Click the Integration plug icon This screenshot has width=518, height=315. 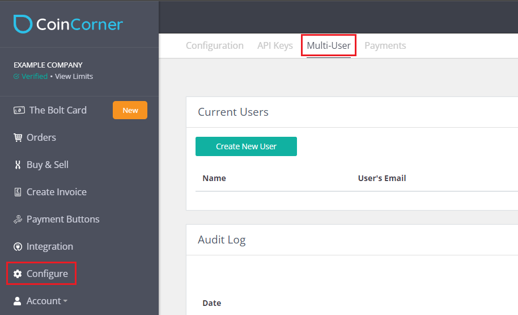tap(18, 246)
